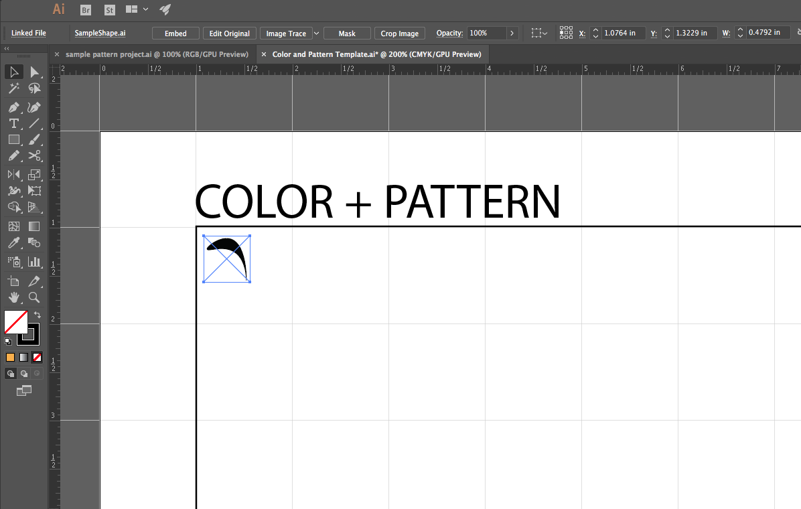Open Adobe Bridge from the app bar
This screenshot has width=801, height=509.
click(85, 10)
